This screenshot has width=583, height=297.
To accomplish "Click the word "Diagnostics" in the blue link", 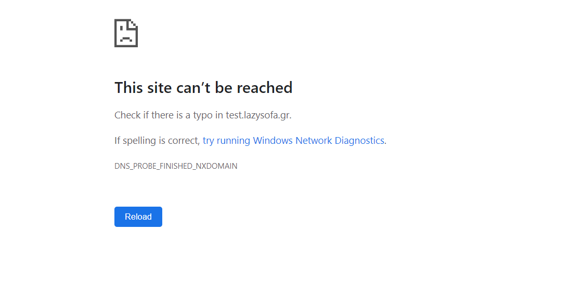I will pyautogui.click(x=359, y=140).
